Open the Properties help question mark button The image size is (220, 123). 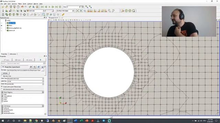pos(41,60)
